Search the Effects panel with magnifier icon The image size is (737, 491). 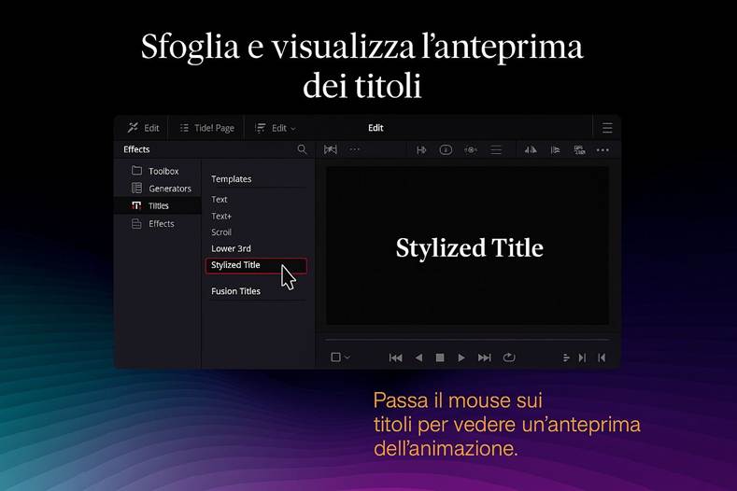coord(302,149)
